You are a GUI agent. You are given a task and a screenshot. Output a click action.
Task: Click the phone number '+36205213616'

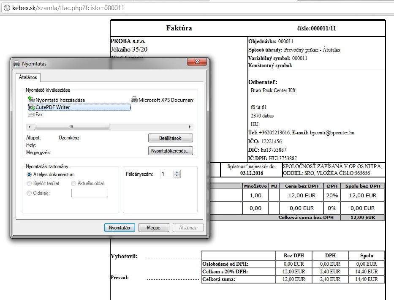[x=274, y=133]
